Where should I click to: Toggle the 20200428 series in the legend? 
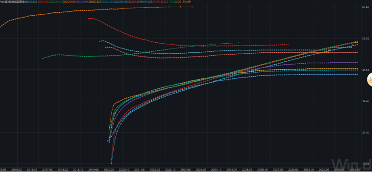(x=31, y=1)
